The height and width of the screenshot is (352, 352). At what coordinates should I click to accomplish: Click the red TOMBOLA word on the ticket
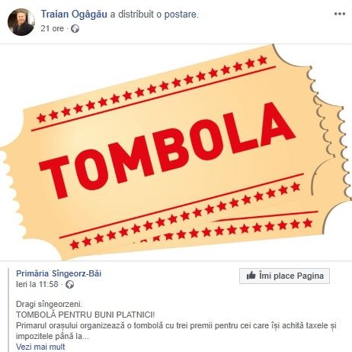coord(167,150)
